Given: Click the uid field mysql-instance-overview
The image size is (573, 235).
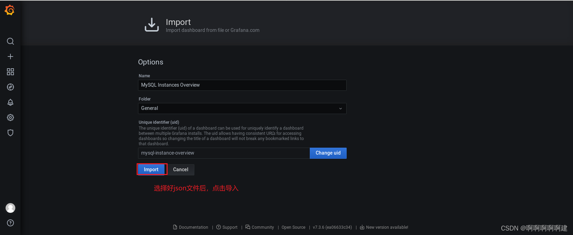Looking at the screenshot, I should pyautogui.click(x=224, y=153).
